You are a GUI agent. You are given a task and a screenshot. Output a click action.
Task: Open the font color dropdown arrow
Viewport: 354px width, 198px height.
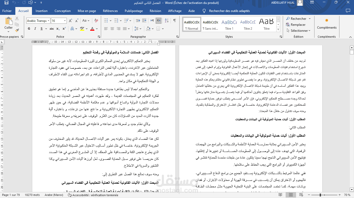[x=97, y=29]
